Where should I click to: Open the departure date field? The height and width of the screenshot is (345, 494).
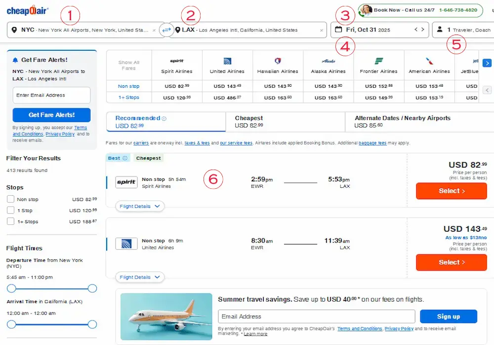(x=379, y=30)
